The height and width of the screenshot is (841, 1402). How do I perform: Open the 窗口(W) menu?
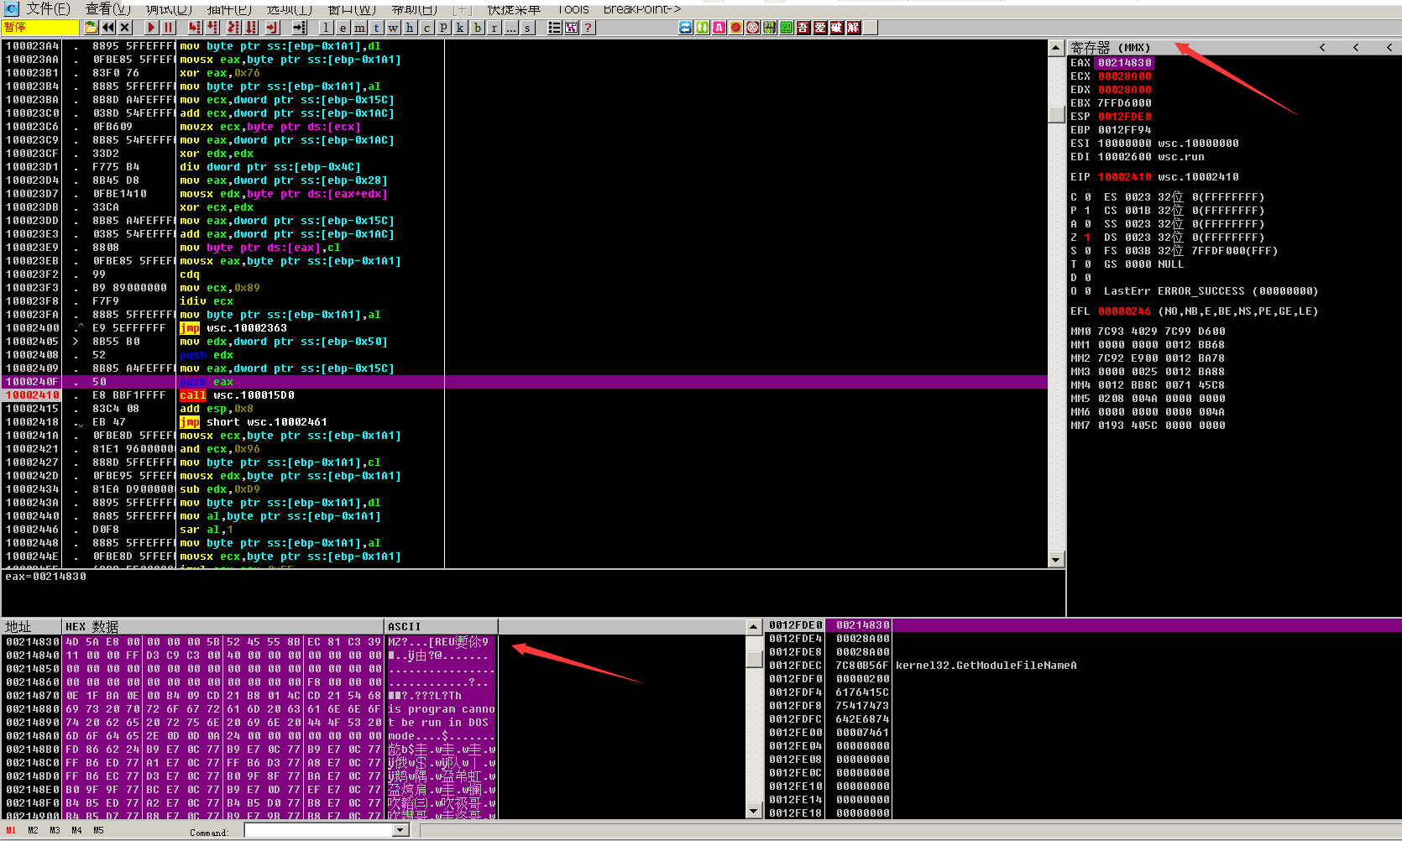click(351, 8)
